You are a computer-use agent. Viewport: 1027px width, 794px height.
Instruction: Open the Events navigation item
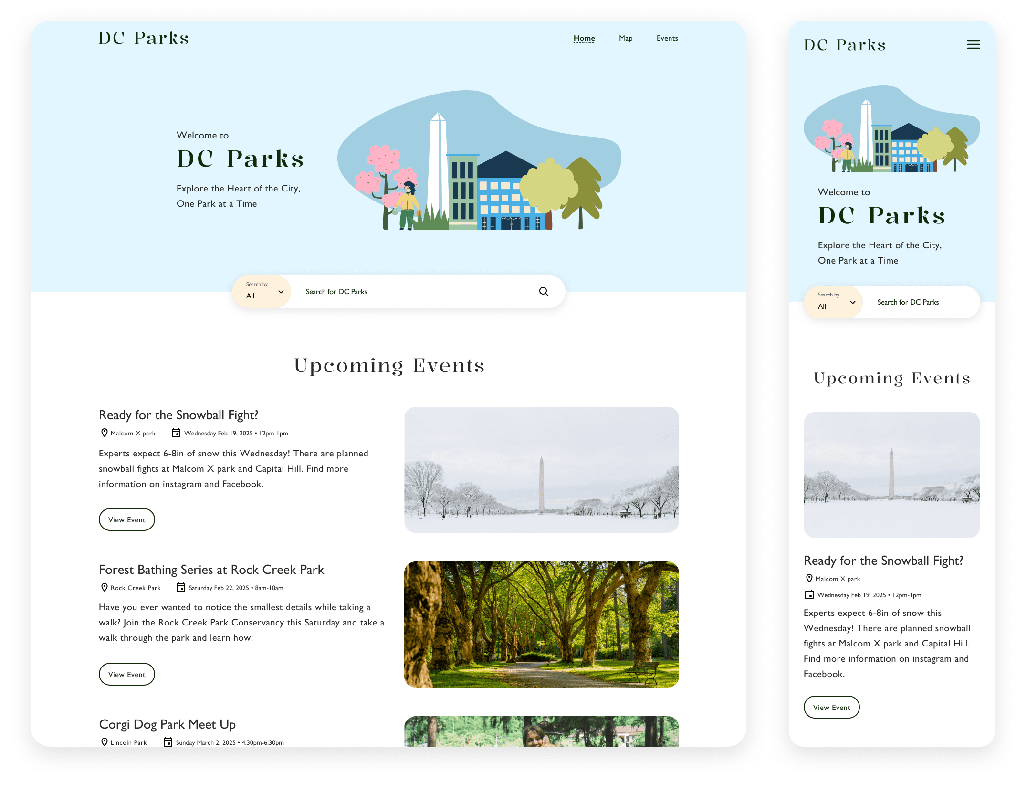coord(667,38)
